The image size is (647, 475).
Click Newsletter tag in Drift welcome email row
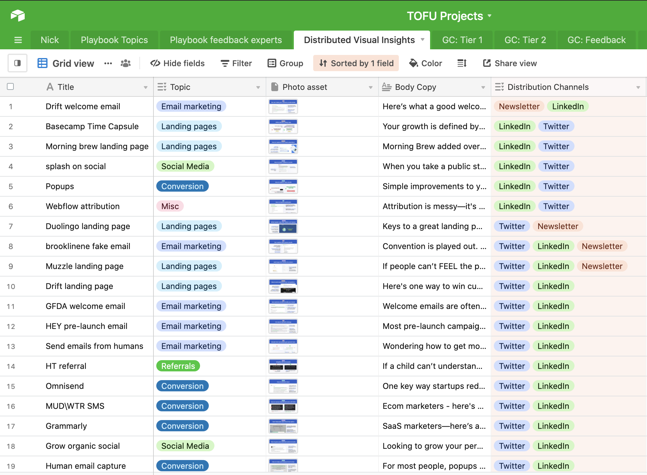519,106
